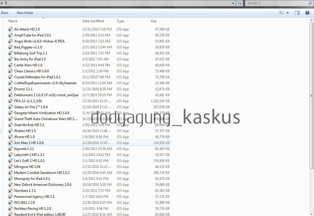Click iOS App type in Keynote row
314x216 pixels.
pyautogui.click(x=123, y=149)
